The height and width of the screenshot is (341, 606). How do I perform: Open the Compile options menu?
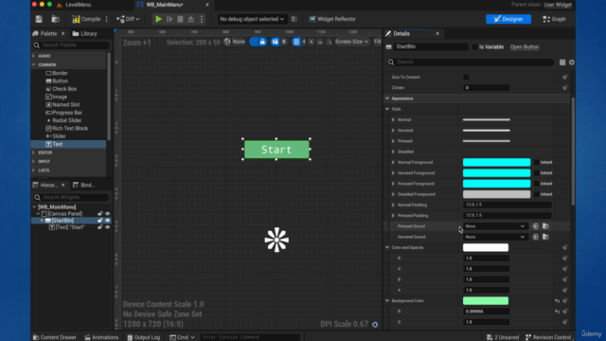107,19
